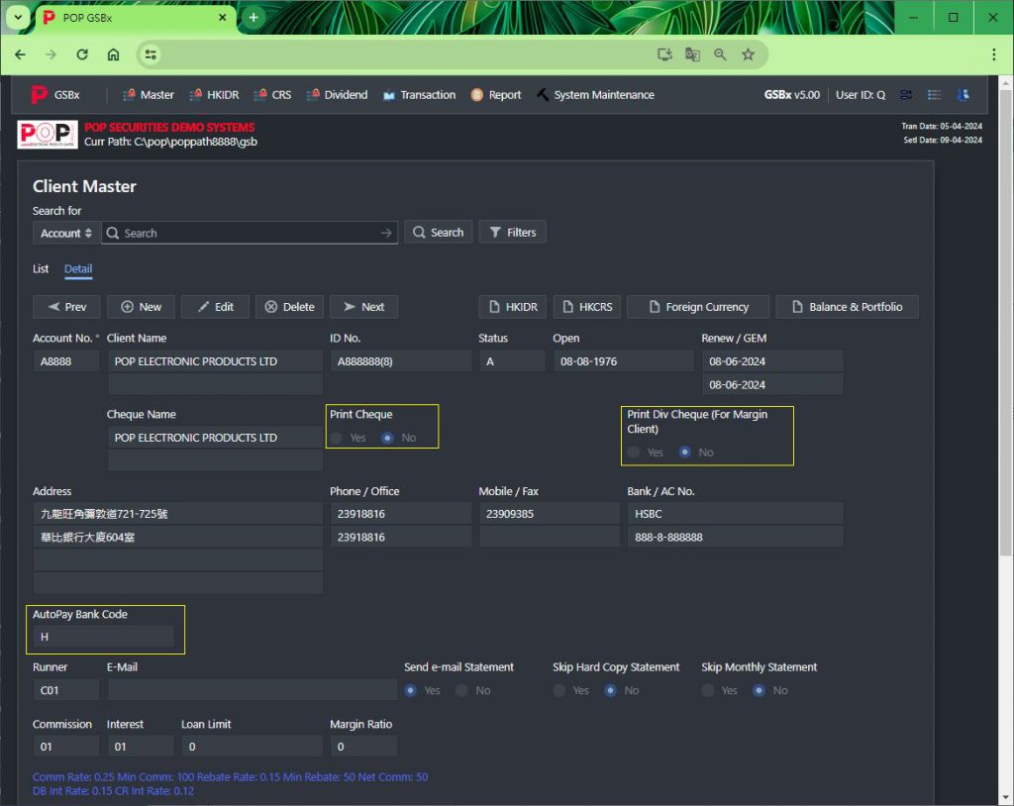Image resolution: width=1014 pixels, height=806 pixels.
Task: Click the Balance & Portfolio button
Action: tap(847, 307)
